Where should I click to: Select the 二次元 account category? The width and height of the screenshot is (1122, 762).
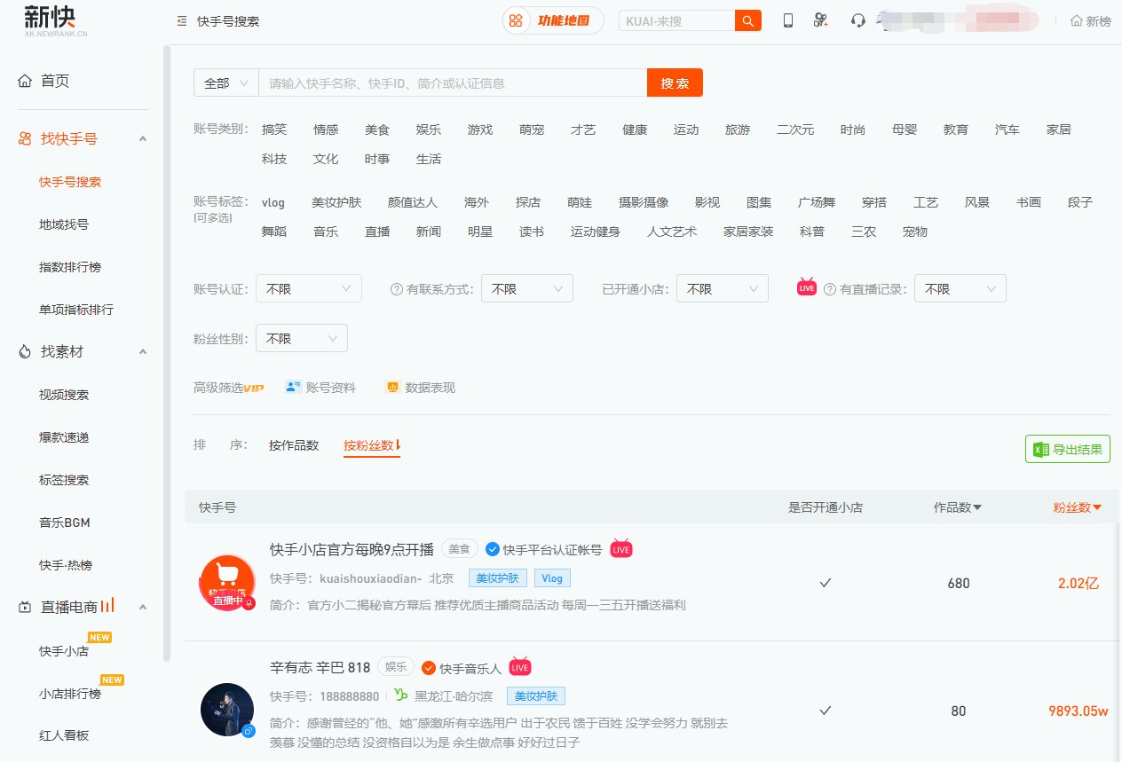795,130
